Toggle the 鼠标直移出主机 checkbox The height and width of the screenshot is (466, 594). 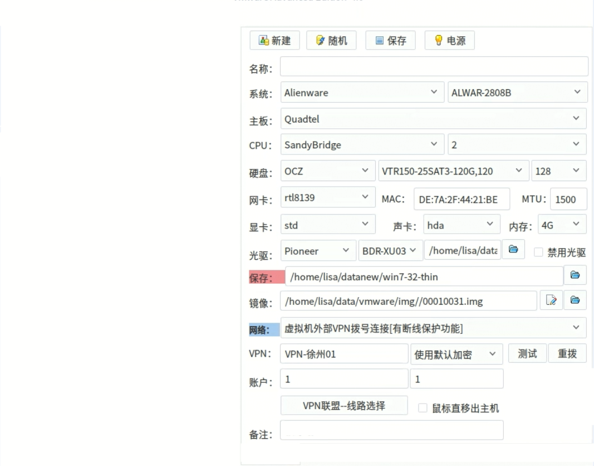[x=423, y=407]
